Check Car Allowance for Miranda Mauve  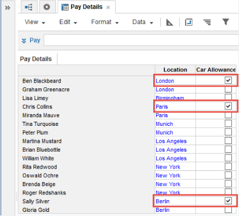[x=228, y=115]
